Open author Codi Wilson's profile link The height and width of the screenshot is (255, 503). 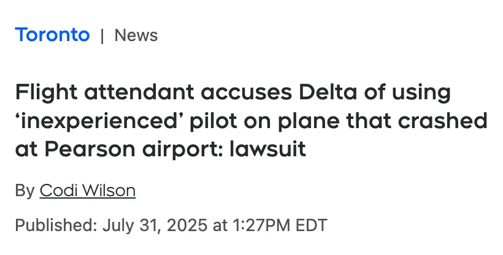click(87, 191)
